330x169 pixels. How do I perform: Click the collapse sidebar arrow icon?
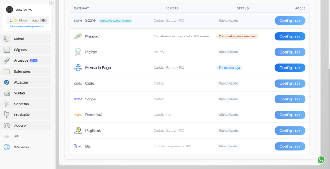(52, 3)
